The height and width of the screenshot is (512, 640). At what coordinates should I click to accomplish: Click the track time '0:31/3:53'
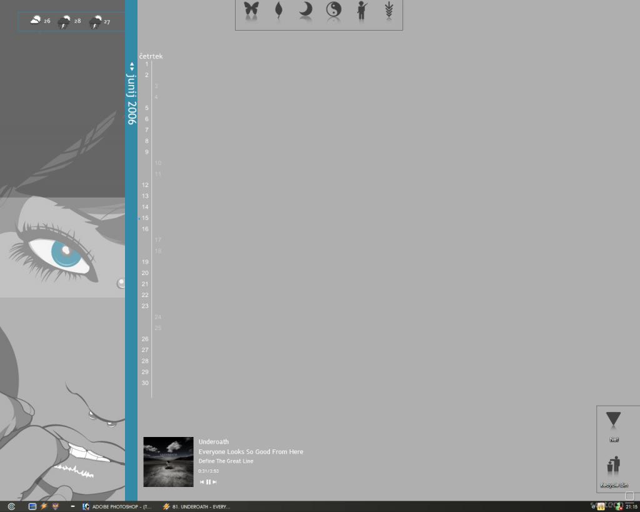[x=209, y=471]
